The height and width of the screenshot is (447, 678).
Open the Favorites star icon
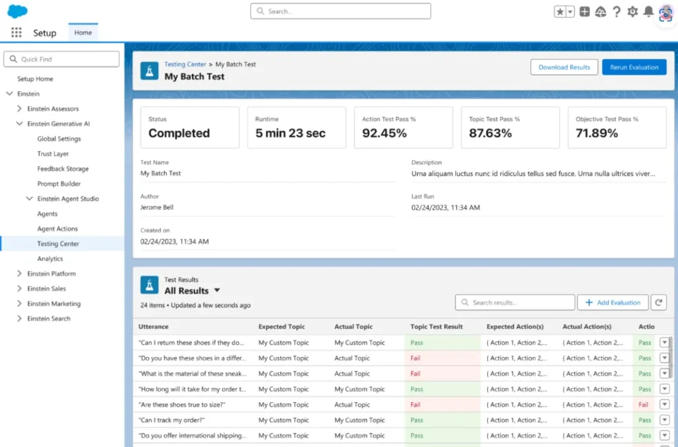[x=560, y=12]
